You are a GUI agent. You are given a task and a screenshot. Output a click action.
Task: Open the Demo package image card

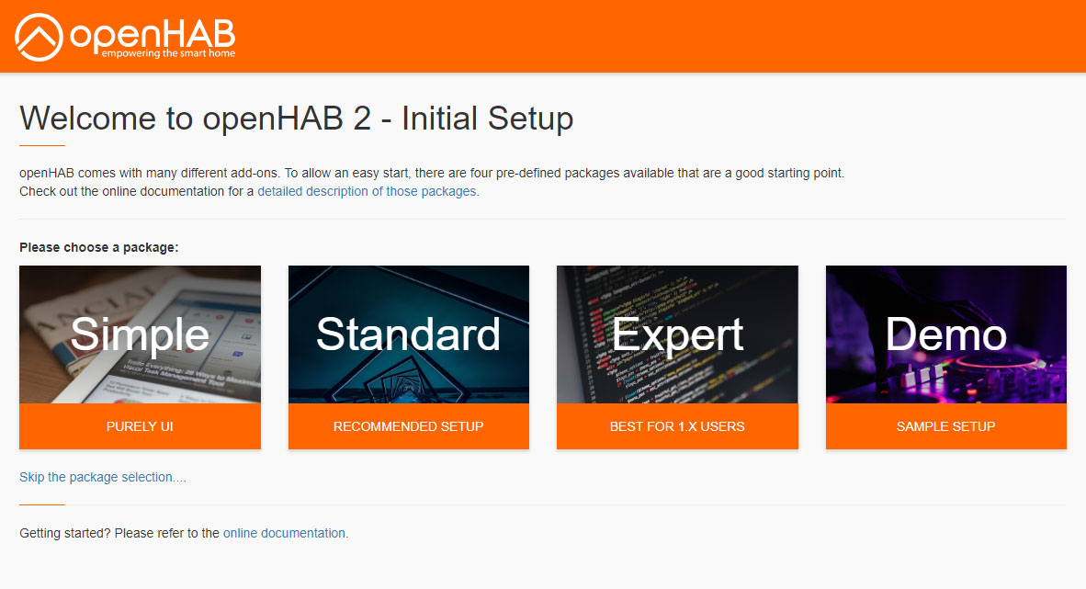pos(946,334)
